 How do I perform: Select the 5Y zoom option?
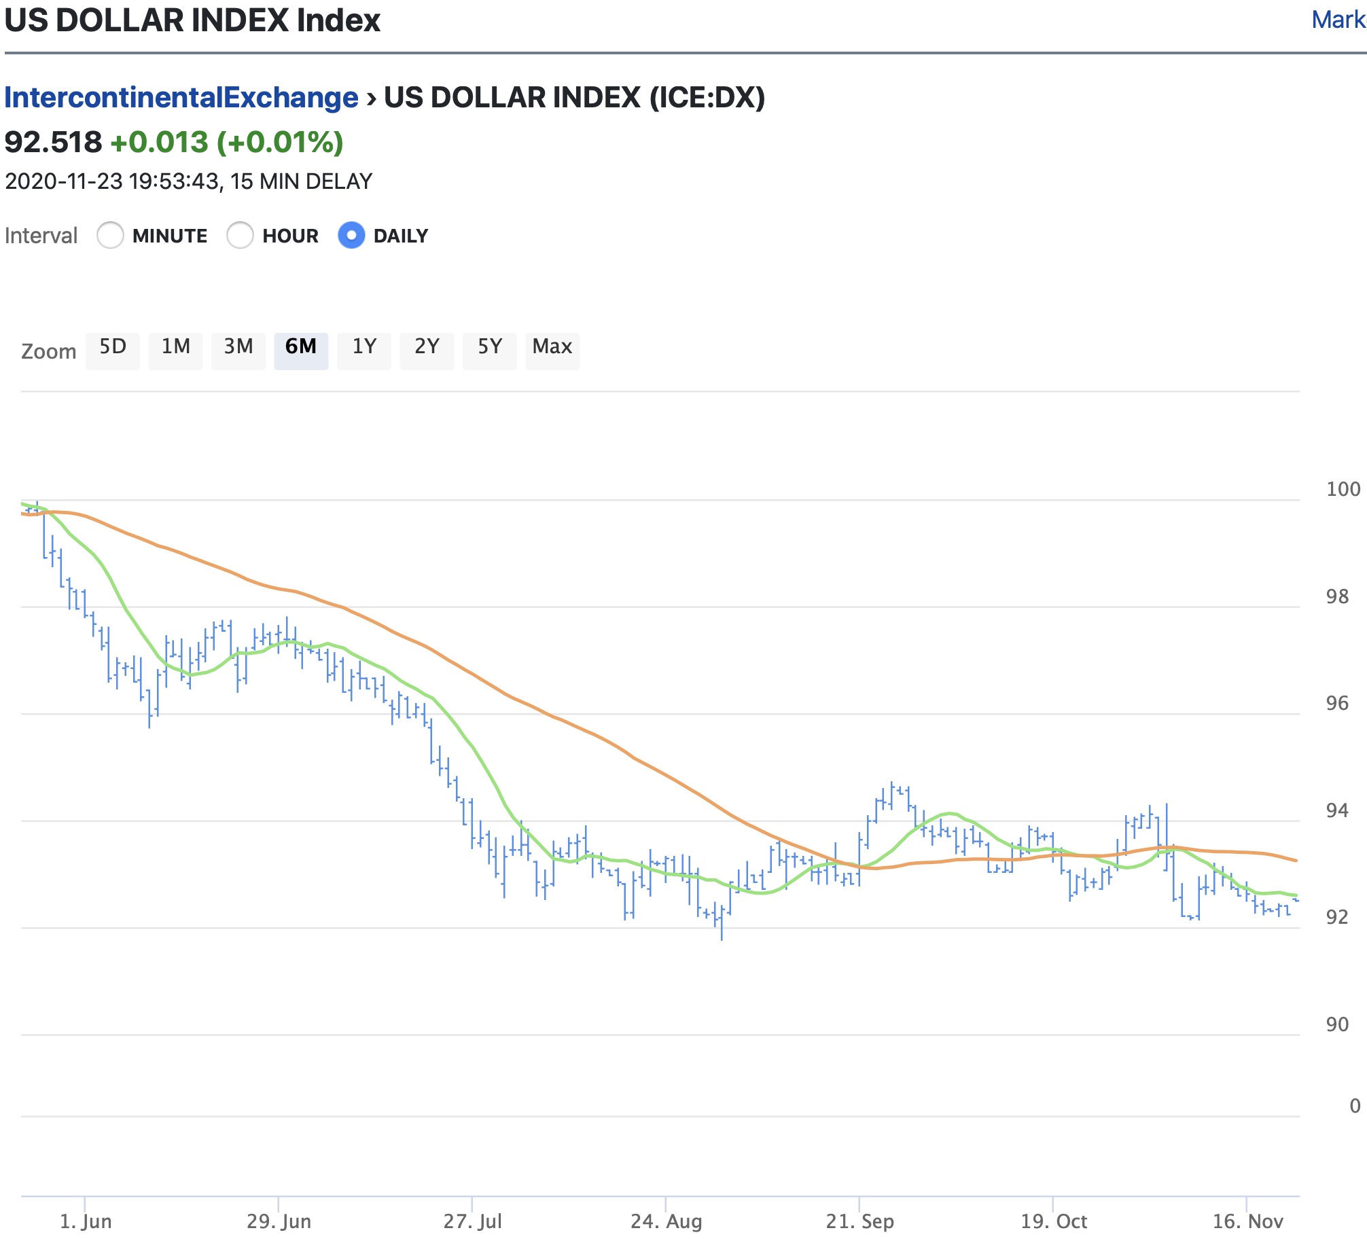click(489, 347)
